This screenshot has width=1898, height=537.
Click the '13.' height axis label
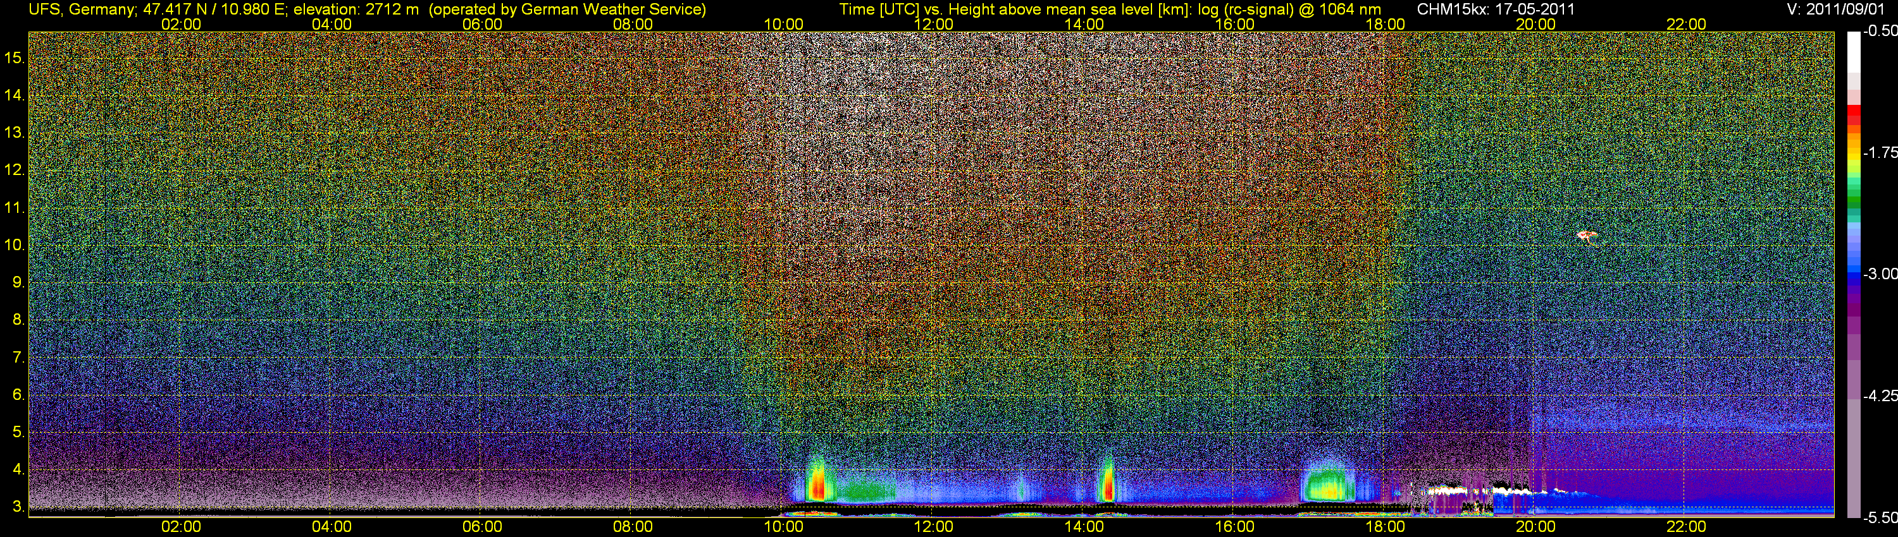[15, 133]
